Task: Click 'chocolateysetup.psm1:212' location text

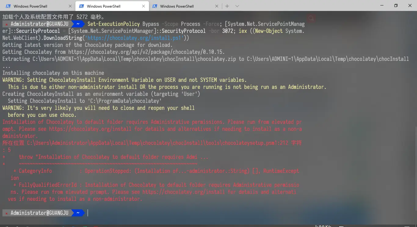Action: coord(255,143)
